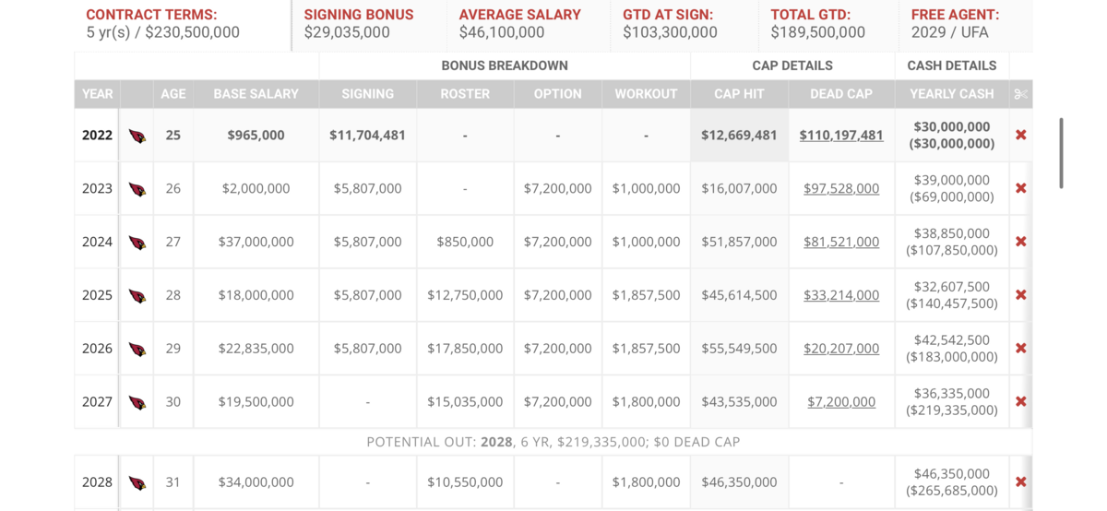Remove the 2028 contract year with red X

(x=1020, y=481)
